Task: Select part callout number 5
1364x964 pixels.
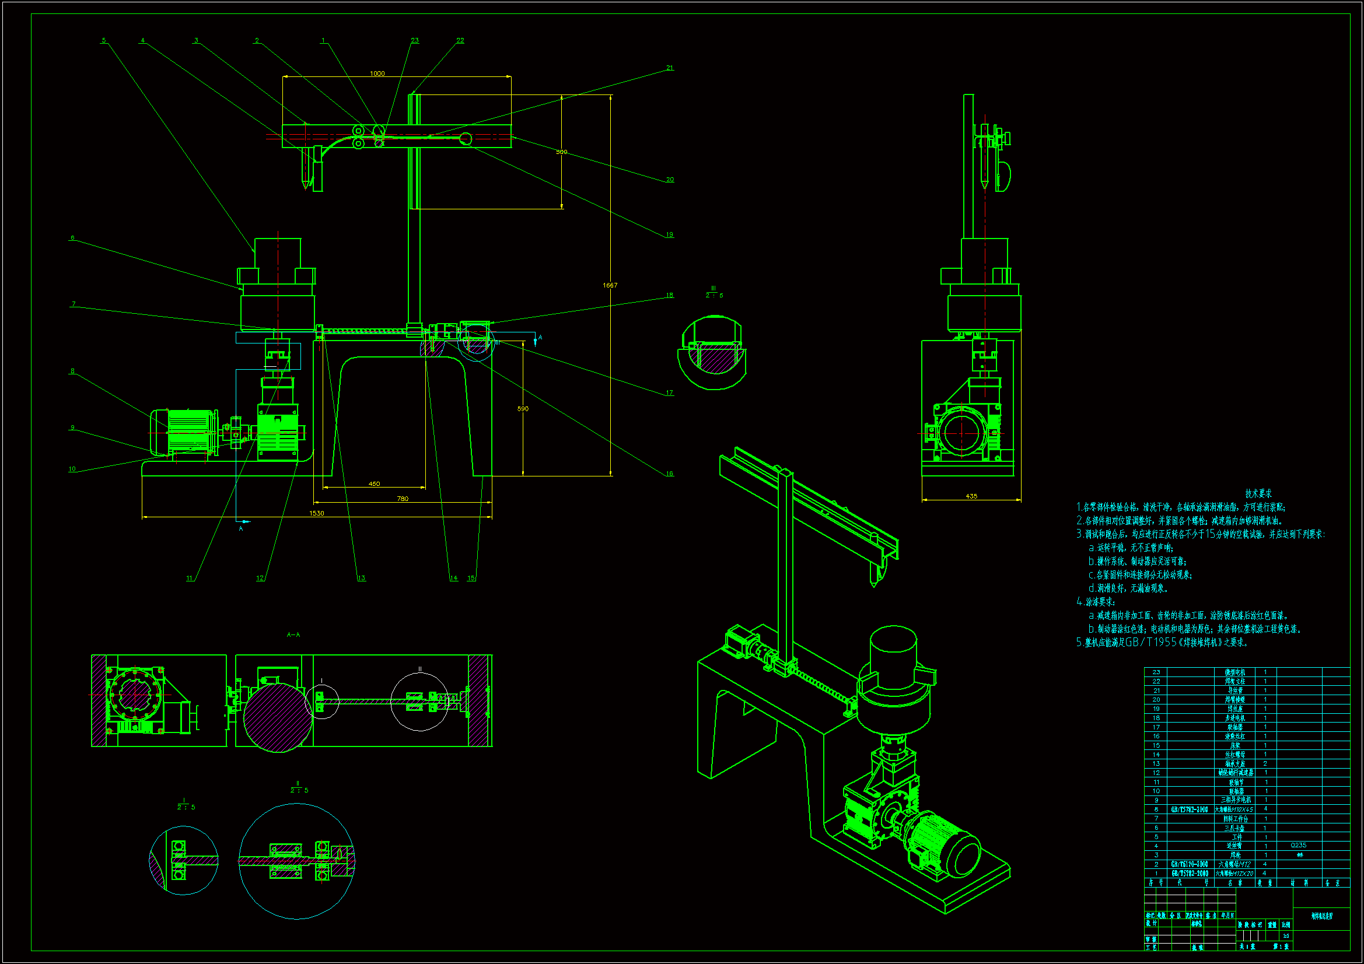Action: click(104, 40)
